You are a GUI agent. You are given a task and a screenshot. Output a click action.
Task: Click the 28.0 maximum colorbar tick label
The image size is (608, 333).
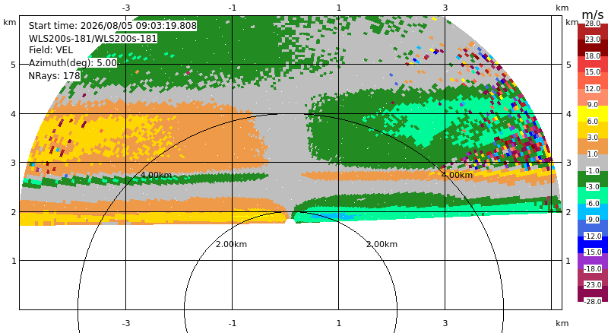click(593, 24)
